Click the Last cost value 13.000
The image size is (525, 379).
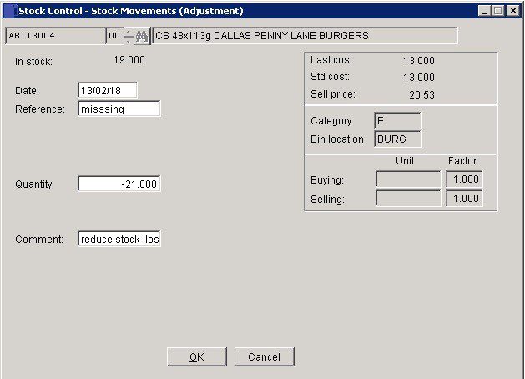(419, 61)
